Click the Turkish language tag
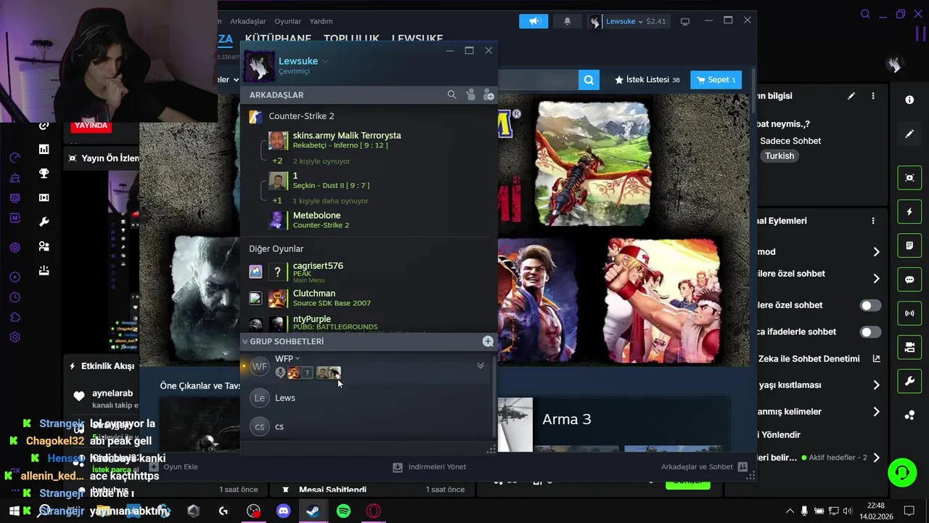The height and width of the screenshot is (523, 929). 779,156
